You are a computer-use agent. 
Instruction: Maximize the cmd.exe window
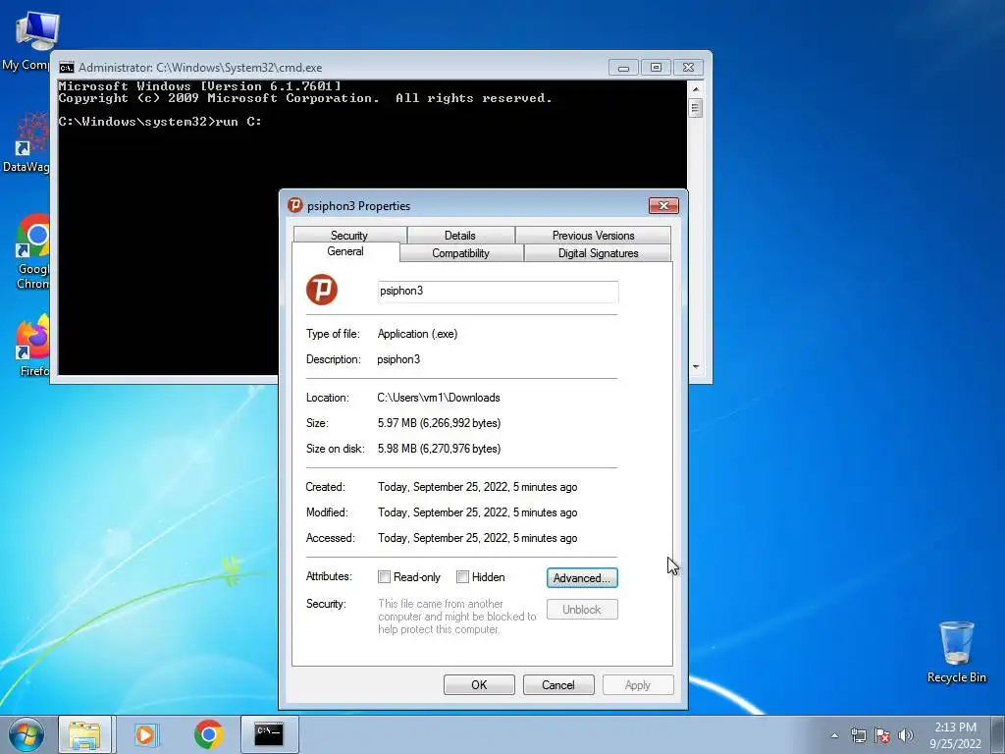[x=656, y=68]
